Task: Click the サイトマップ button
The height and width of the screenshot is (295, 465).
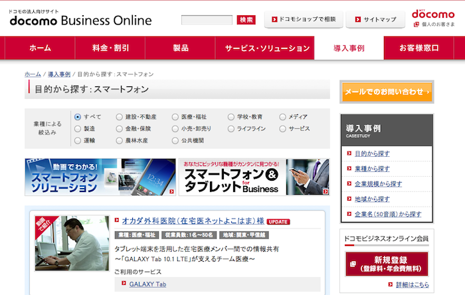Action: tap(375, 19)
